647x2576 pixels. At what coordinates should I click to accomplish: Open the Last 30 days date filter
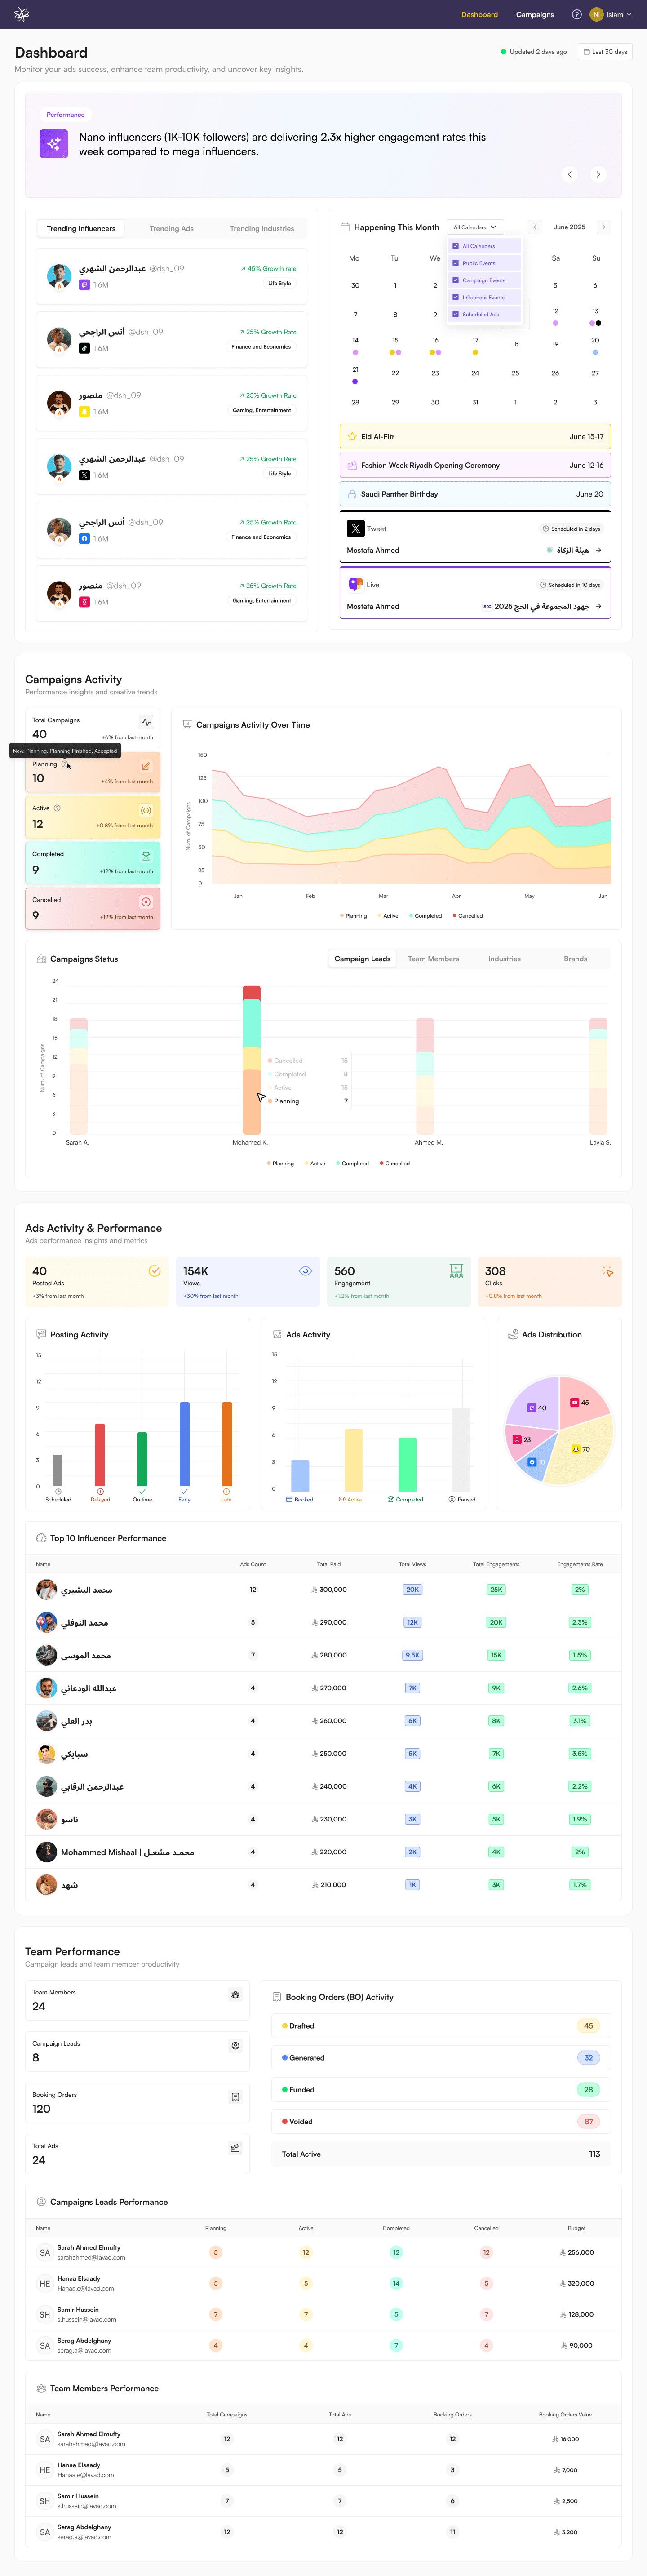click(605, 52)
